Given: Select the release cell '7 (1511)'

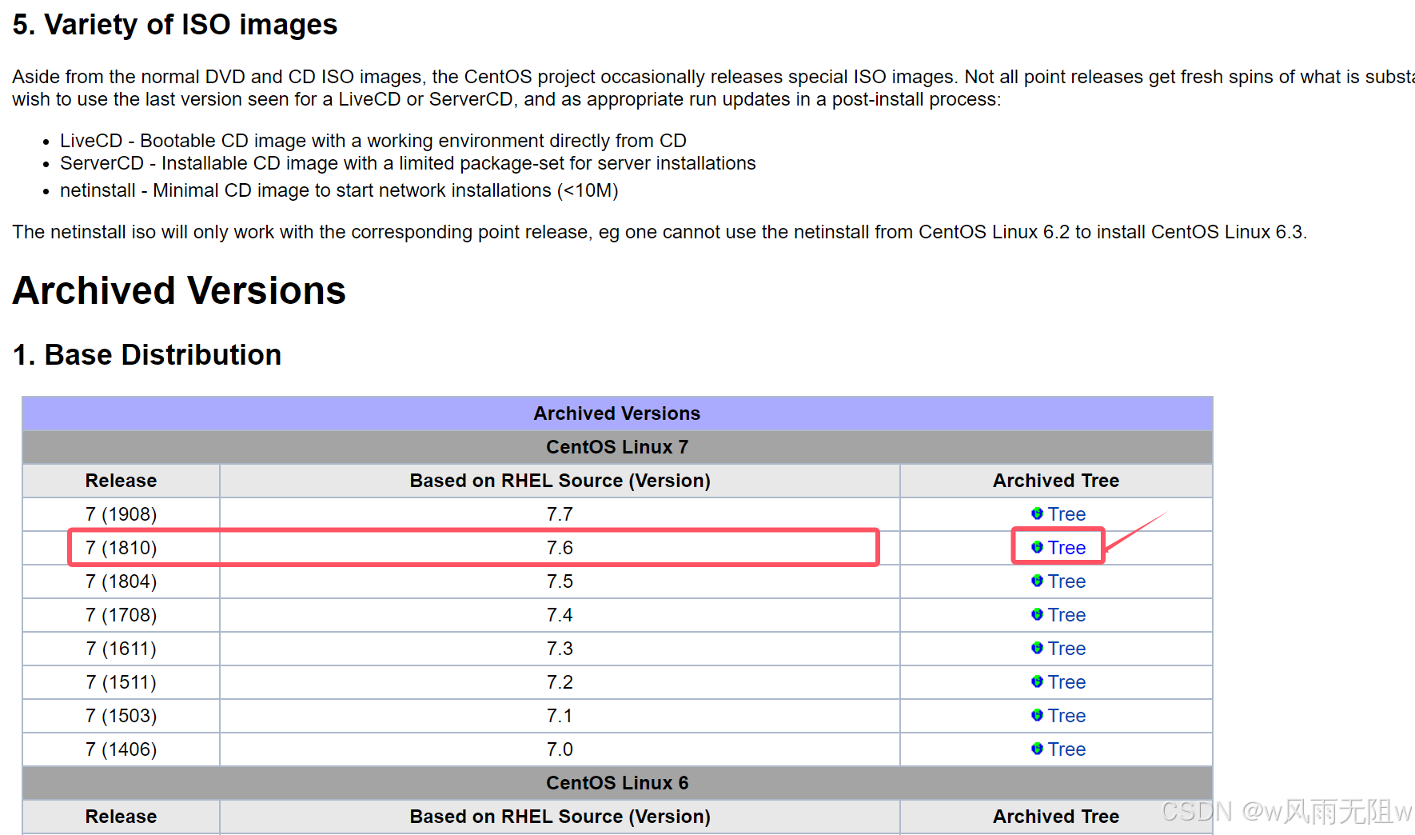Looking at the screenshot, I should point(122,682).
